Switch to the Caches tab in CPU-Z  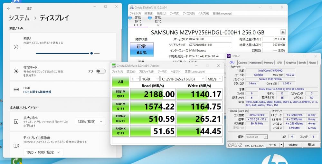(x=242, y=63)
